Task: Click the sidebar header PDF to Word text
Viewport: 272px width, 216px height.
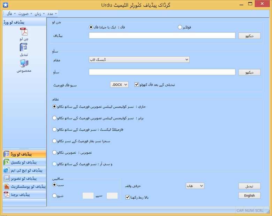Action: pos(14,22)
